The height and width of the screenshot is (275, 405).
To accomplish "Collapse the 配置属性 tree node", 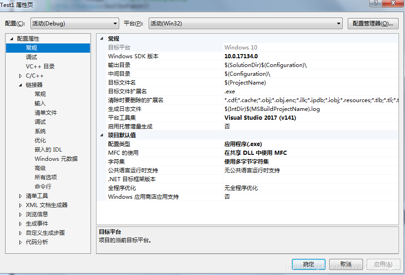I will [x=12, y=39].
